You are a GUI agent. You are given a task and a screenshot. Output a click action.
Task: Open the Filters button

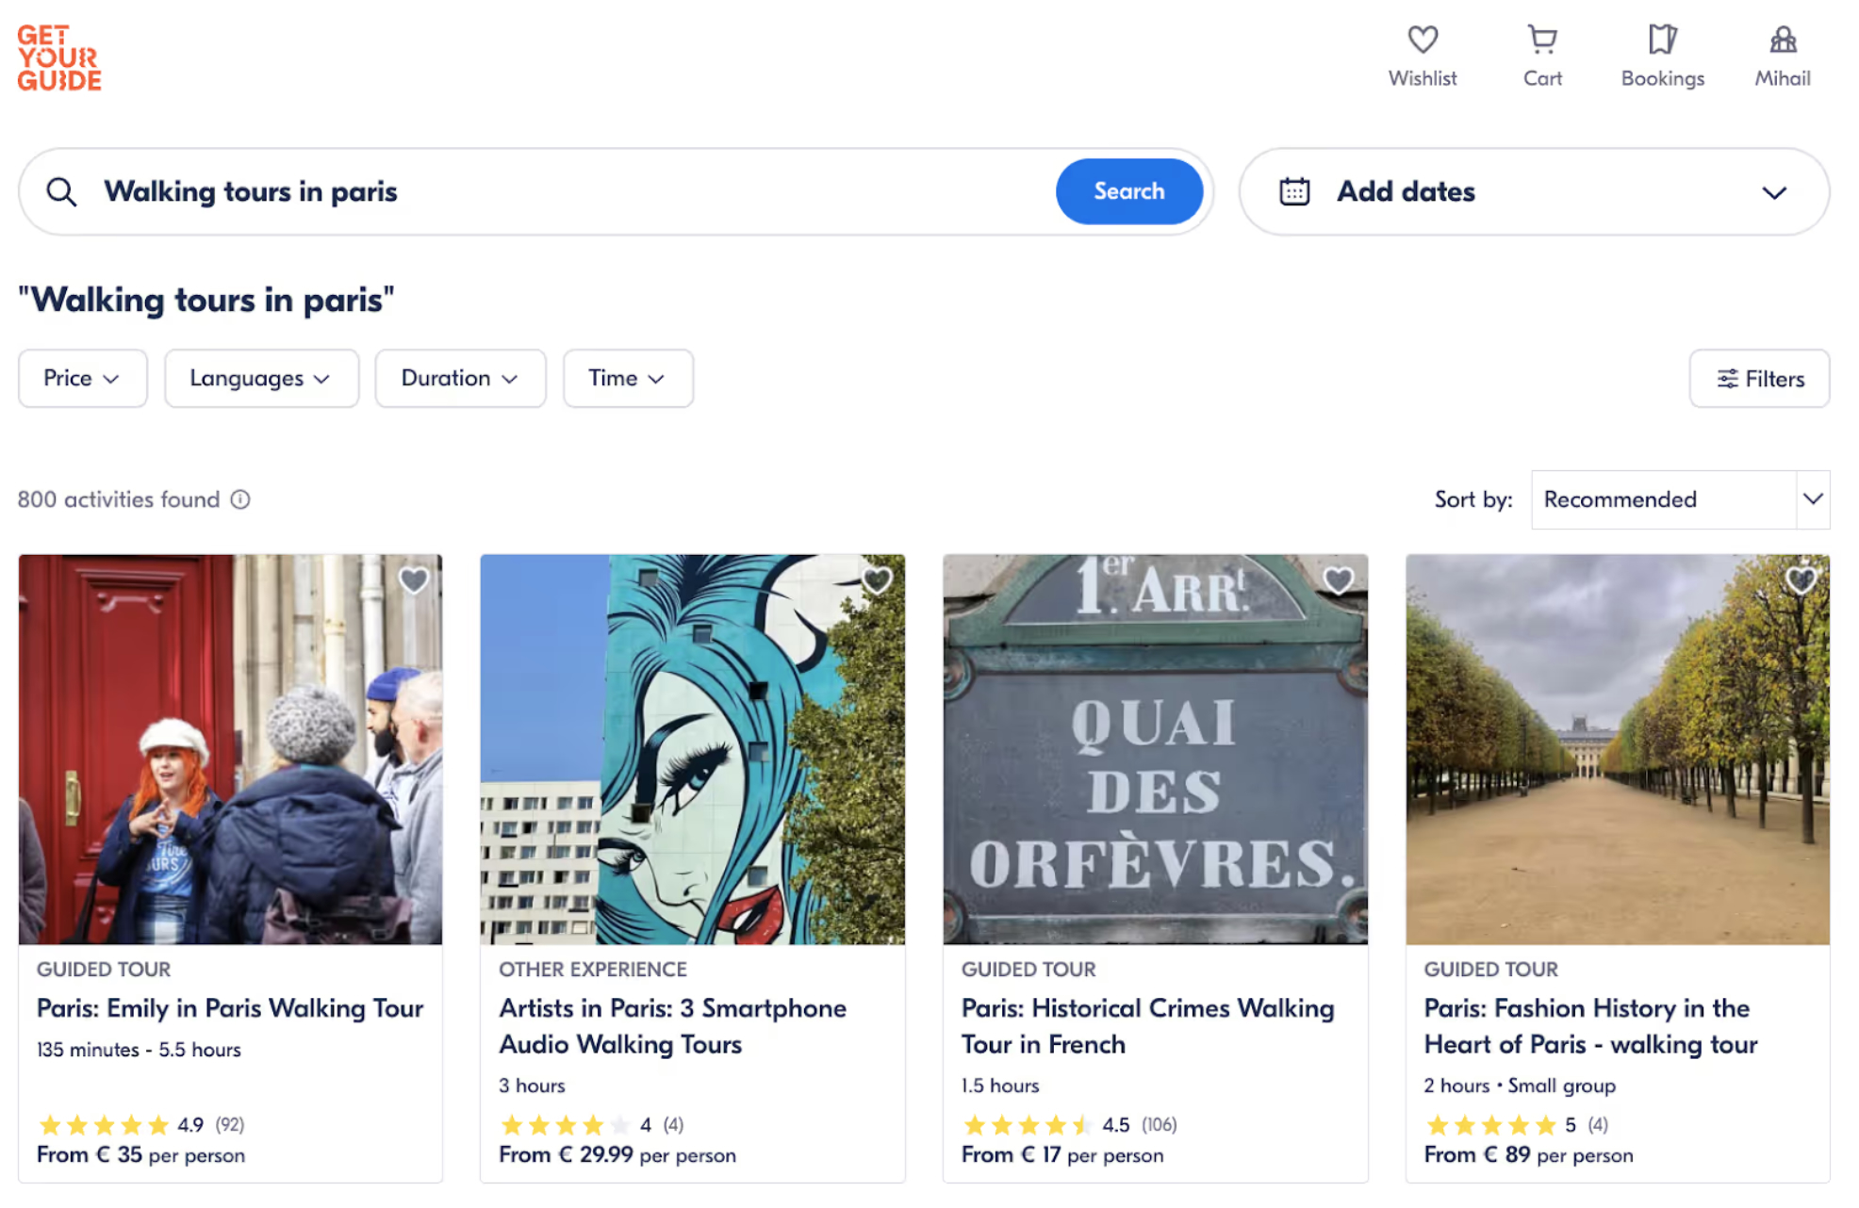[x=1758, y=378]
